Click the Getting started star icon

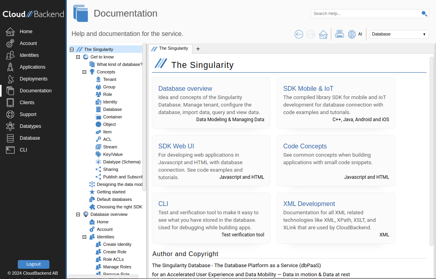[x=92, y=192]
